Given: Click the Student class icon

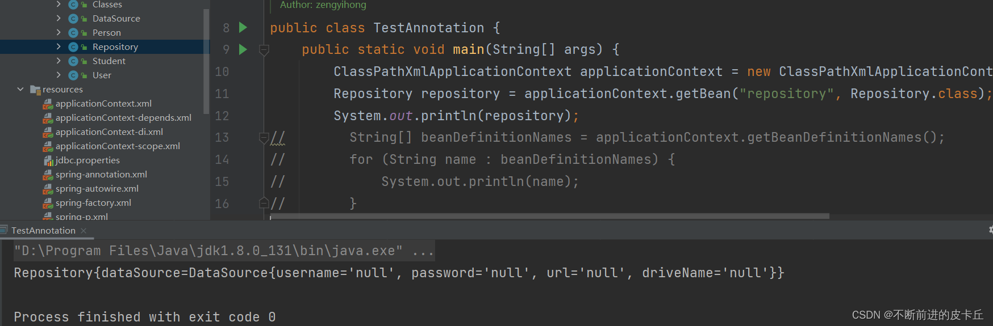Looking at the screenshot, I should [73, 61].
